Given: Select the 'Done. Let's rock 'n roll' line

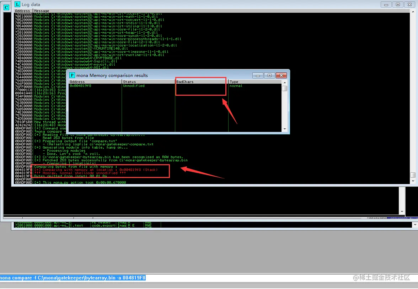Looking at the screenshot, I should pyautogui.click(x=71, y=154).
